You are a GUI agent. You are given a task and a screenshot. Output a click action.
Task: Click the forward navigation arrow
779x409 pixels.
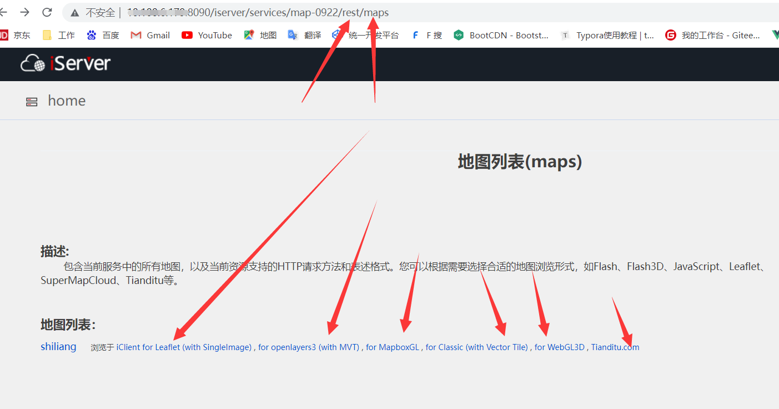(24, 12)
